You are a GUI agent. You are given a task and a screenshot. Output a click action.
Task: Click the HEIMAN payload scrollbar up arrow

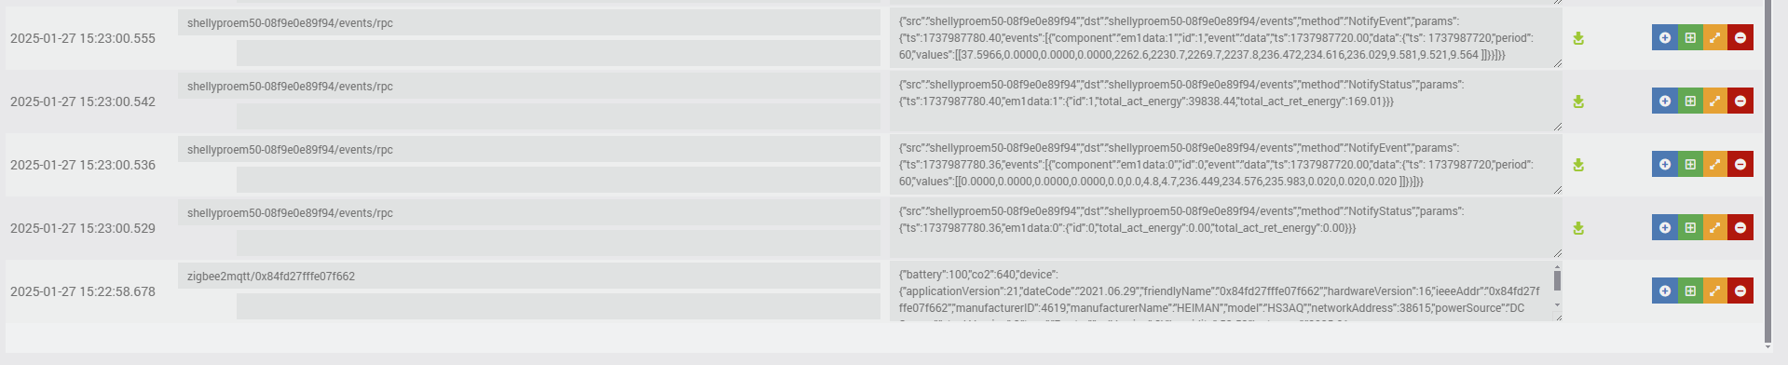point(1557,268)
